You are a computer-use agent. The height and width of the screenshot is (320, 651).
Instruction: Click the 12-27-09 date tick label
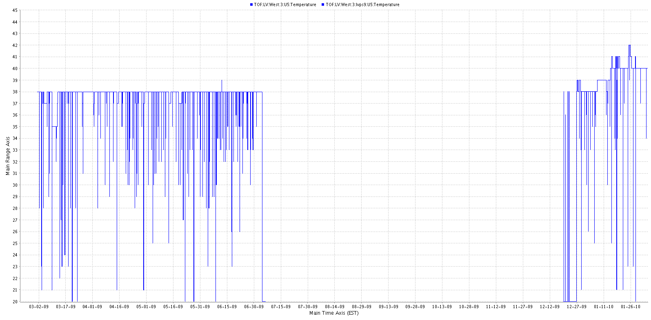[577, 307]
